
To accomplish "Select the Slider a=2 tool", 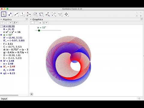I will click(60, 14).
